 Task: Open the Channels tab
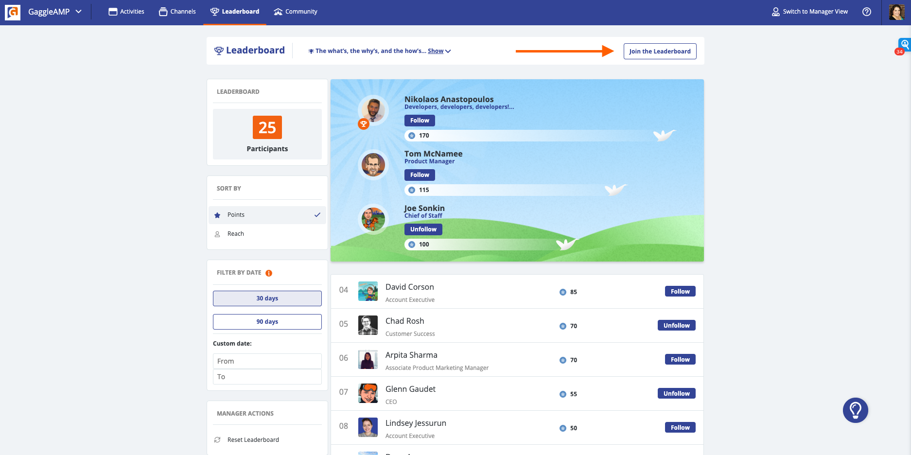(177, 12)
